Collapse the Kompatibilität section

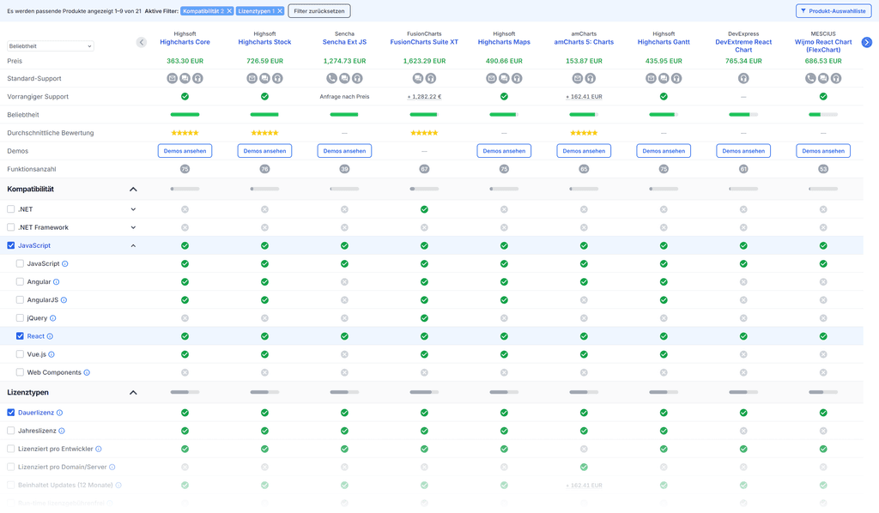(133, 190)
